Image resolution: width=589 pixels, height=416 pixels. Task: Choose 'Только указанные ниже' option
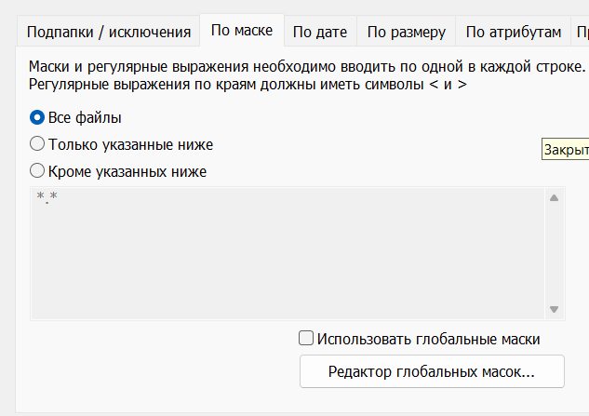tap(37, 144)
